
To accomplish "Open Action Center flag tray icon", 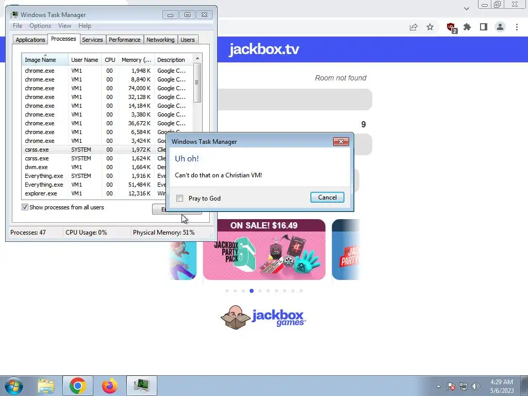I will 451,386.
